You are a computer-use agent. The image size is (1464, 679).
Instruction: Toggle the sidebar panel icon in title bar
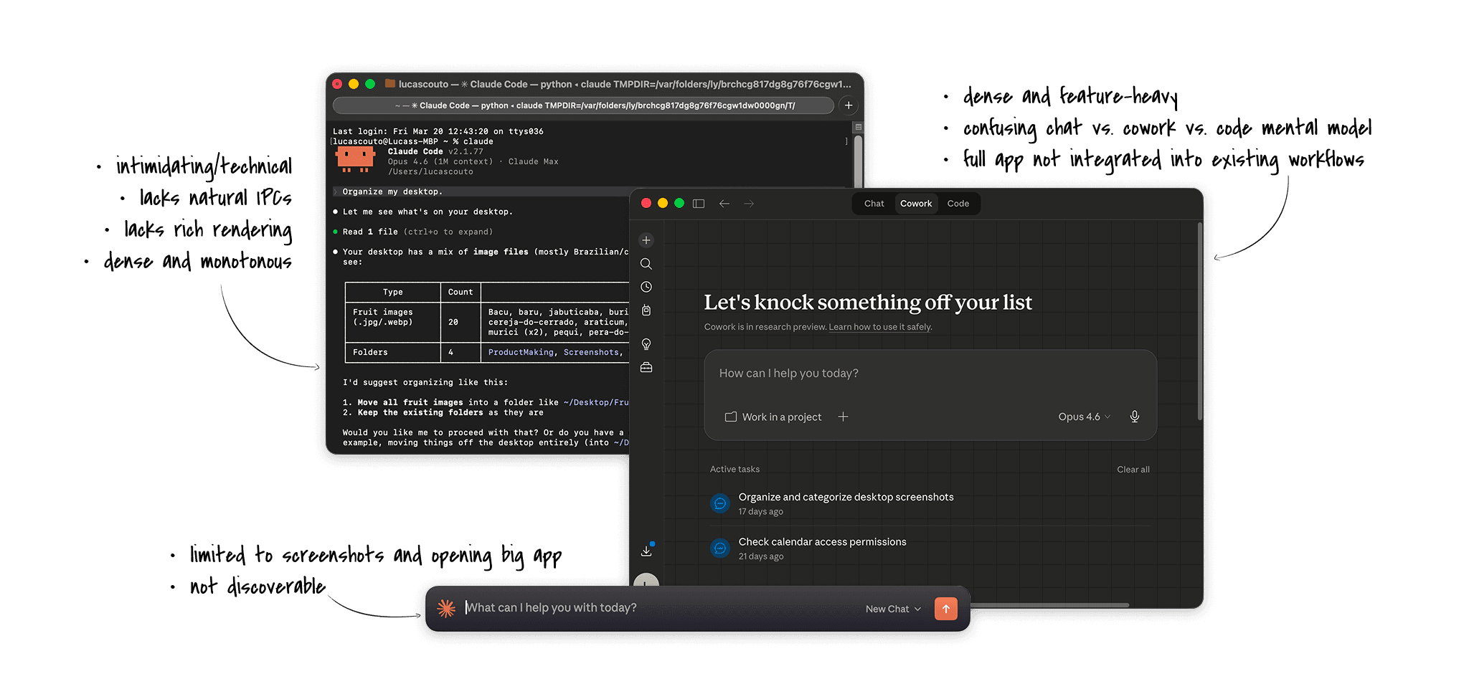(699, 204)
